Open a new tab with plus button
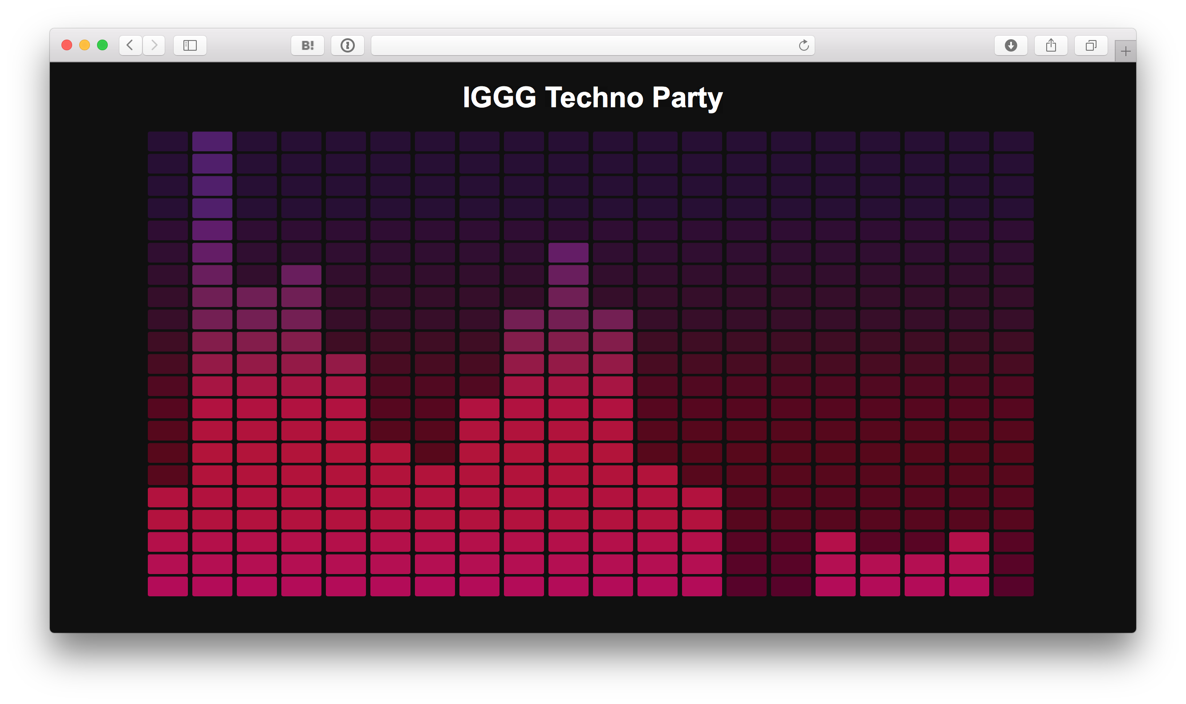This screenshot has height=704, width=1186. [1125, 51]
